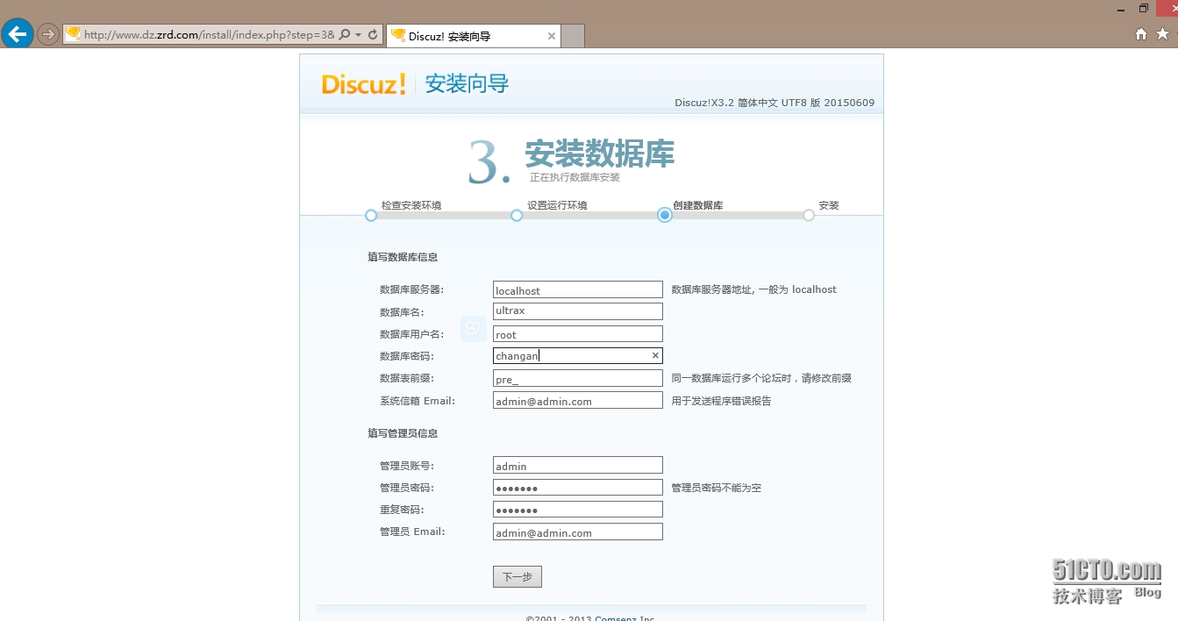Click the 安装 step marker
The image size is (1178, 621).
809,215
